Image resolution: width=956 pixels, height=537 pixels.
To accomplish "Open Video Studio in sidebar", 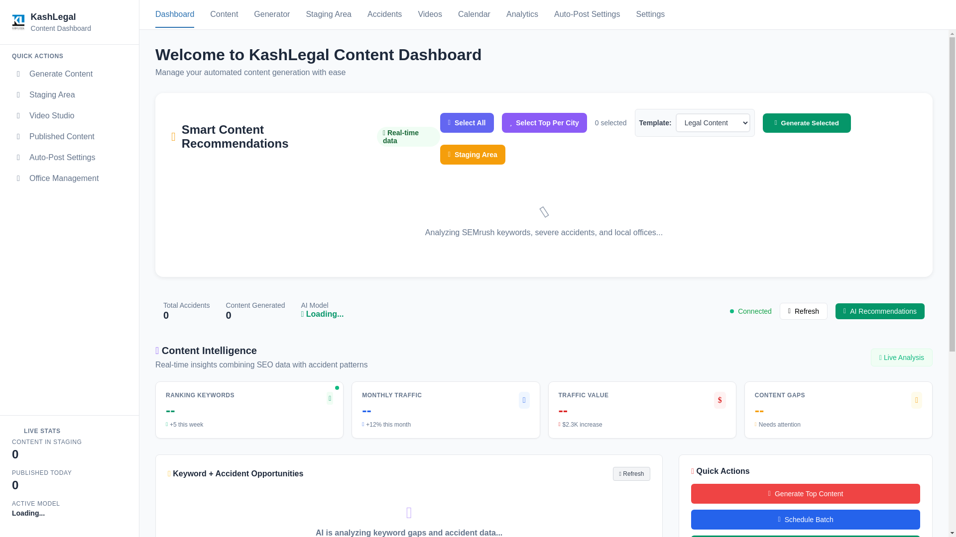I will click(69, 116).
